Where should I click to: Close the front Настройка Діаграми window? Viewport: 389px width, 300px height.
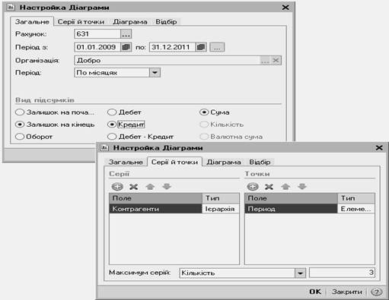pos(379,148)
